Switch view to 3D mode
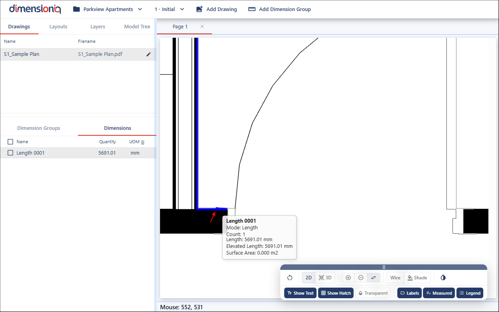 325,278
